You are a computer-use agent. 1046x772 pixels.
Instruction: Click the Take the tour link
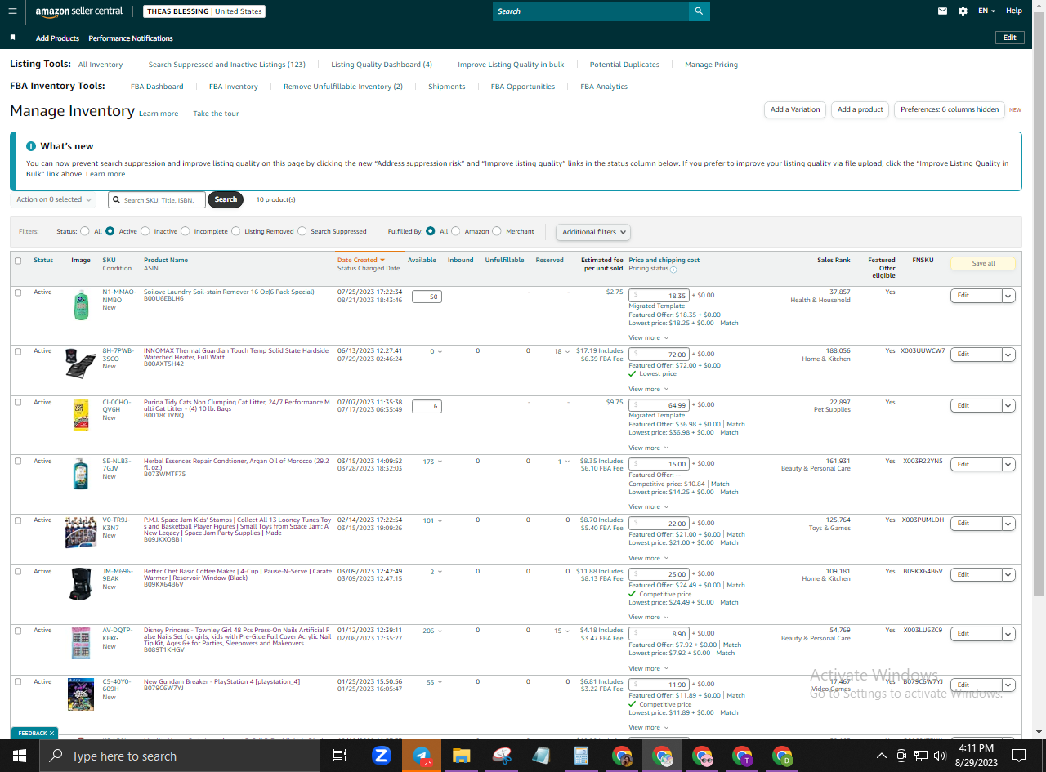point(216,114)
